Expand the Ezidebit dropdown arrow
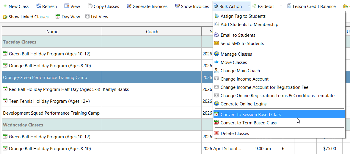Viewport: 350px width, 154px height. tap(281, 6)
